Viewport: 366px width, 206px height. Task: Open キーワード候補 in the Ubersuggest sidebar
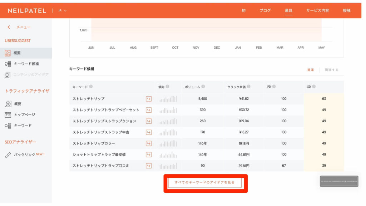point(26,64)
